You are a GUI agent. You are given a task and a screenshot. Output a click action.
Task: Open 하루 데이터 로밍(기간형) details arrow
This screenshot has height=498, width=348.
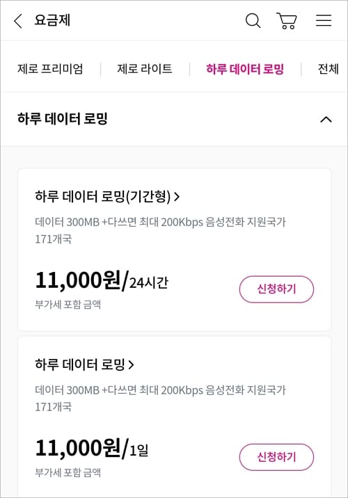(177, 197)
